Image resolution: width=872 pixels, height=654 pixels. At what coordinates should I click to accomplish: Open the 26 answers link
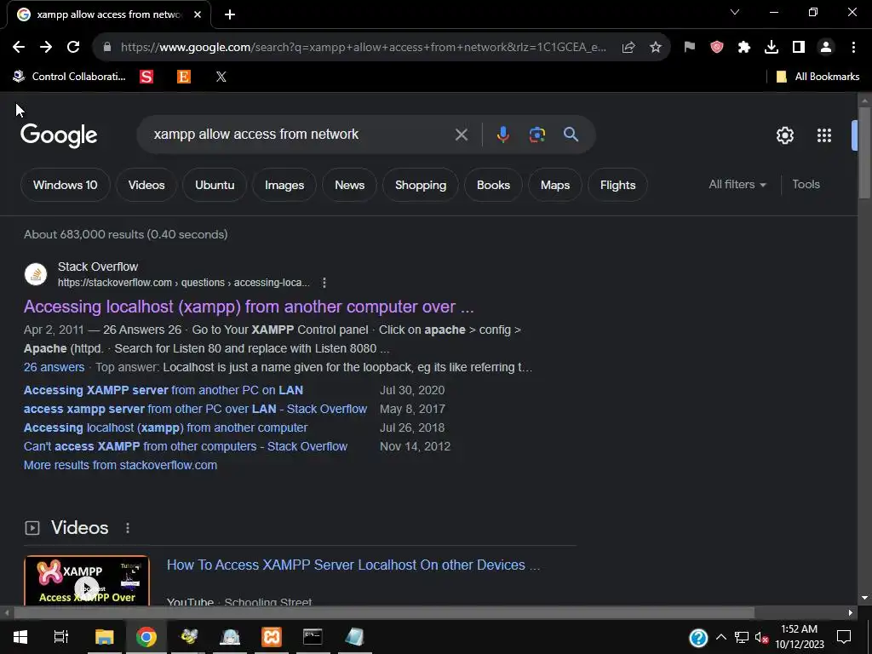click(54, 367)
